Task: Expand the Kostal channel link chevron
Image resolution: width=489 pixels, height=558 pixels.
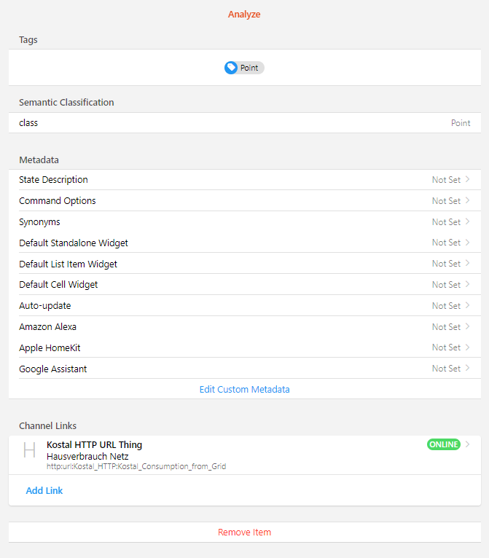Action: (468, 444)
